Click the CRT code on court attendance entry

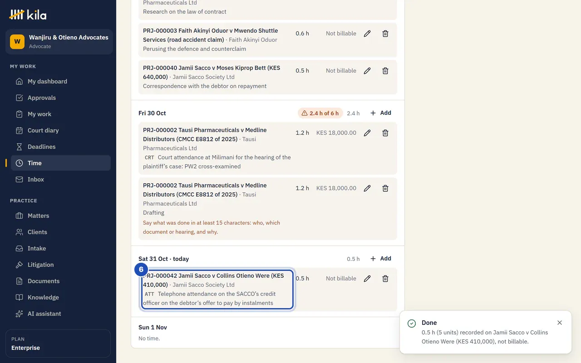click(x=149, y=157)
